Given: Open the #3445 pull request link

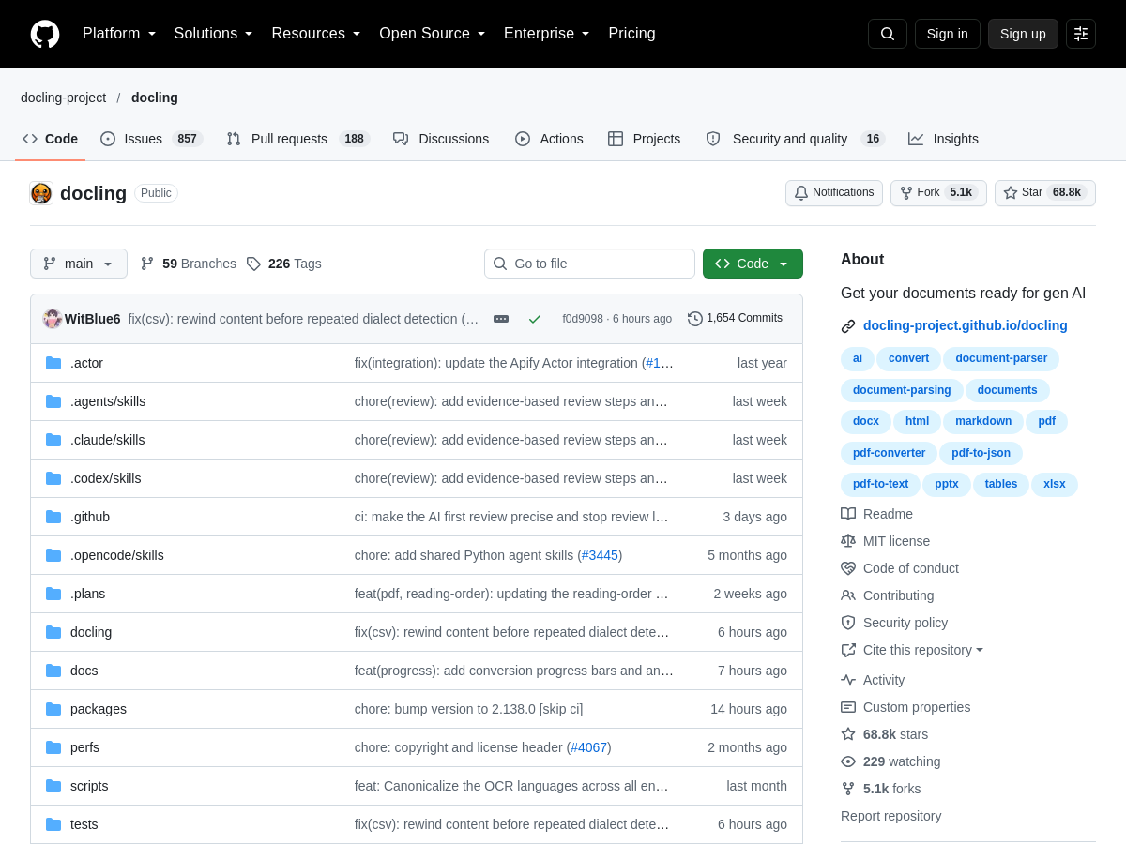Looking at the screenshot, I should click(x=600, y=555).
